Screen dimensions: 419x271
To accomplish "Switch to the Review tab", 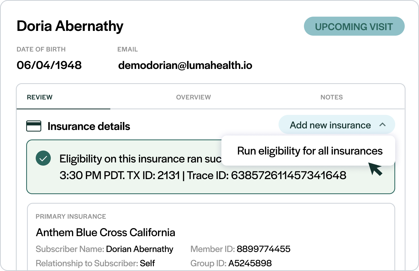I will [40, 97].
